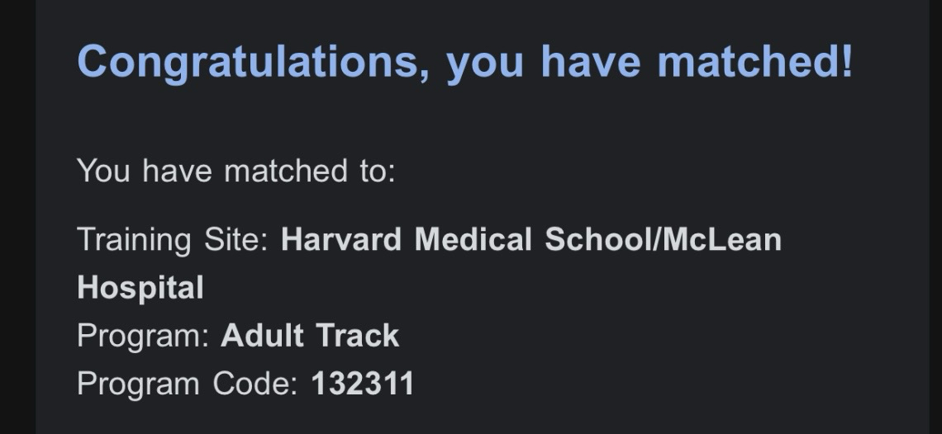Click "School/McLean" in the training site name
The image size is (942, 434).
point(663,240)
